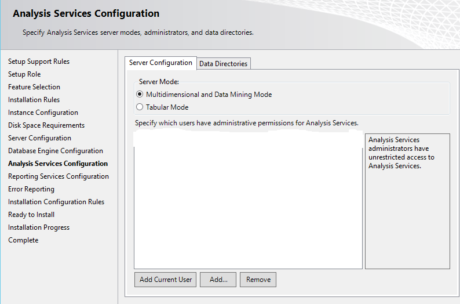The image size is (460, 304).
Task: Select Multidimensional and Data Mining Mode
Action: (x=140, y=95)
